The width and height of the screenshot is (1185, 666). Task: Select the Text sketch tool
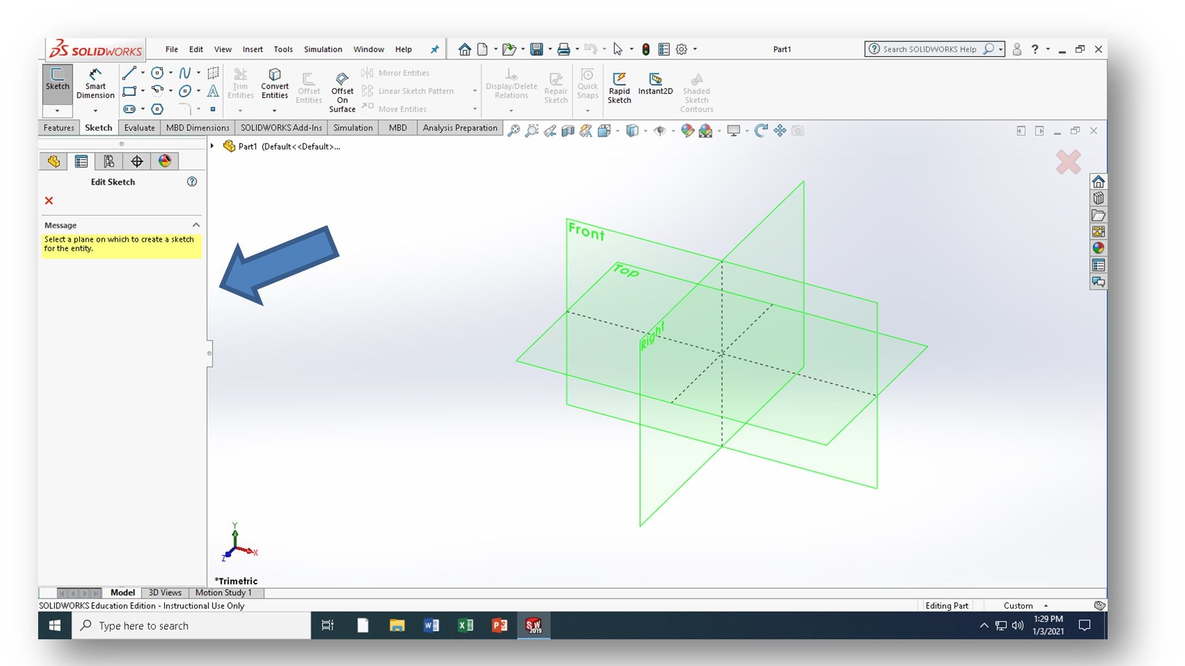213,91
